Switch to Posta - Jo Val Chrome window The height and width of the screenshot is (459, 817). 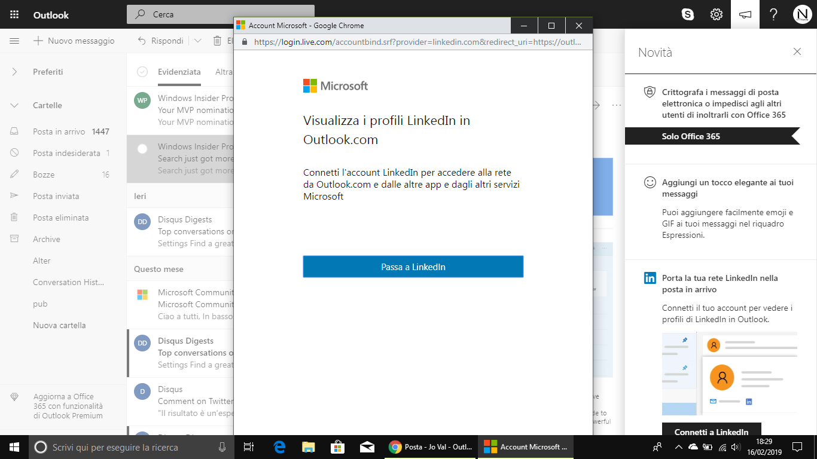(431, 446)
